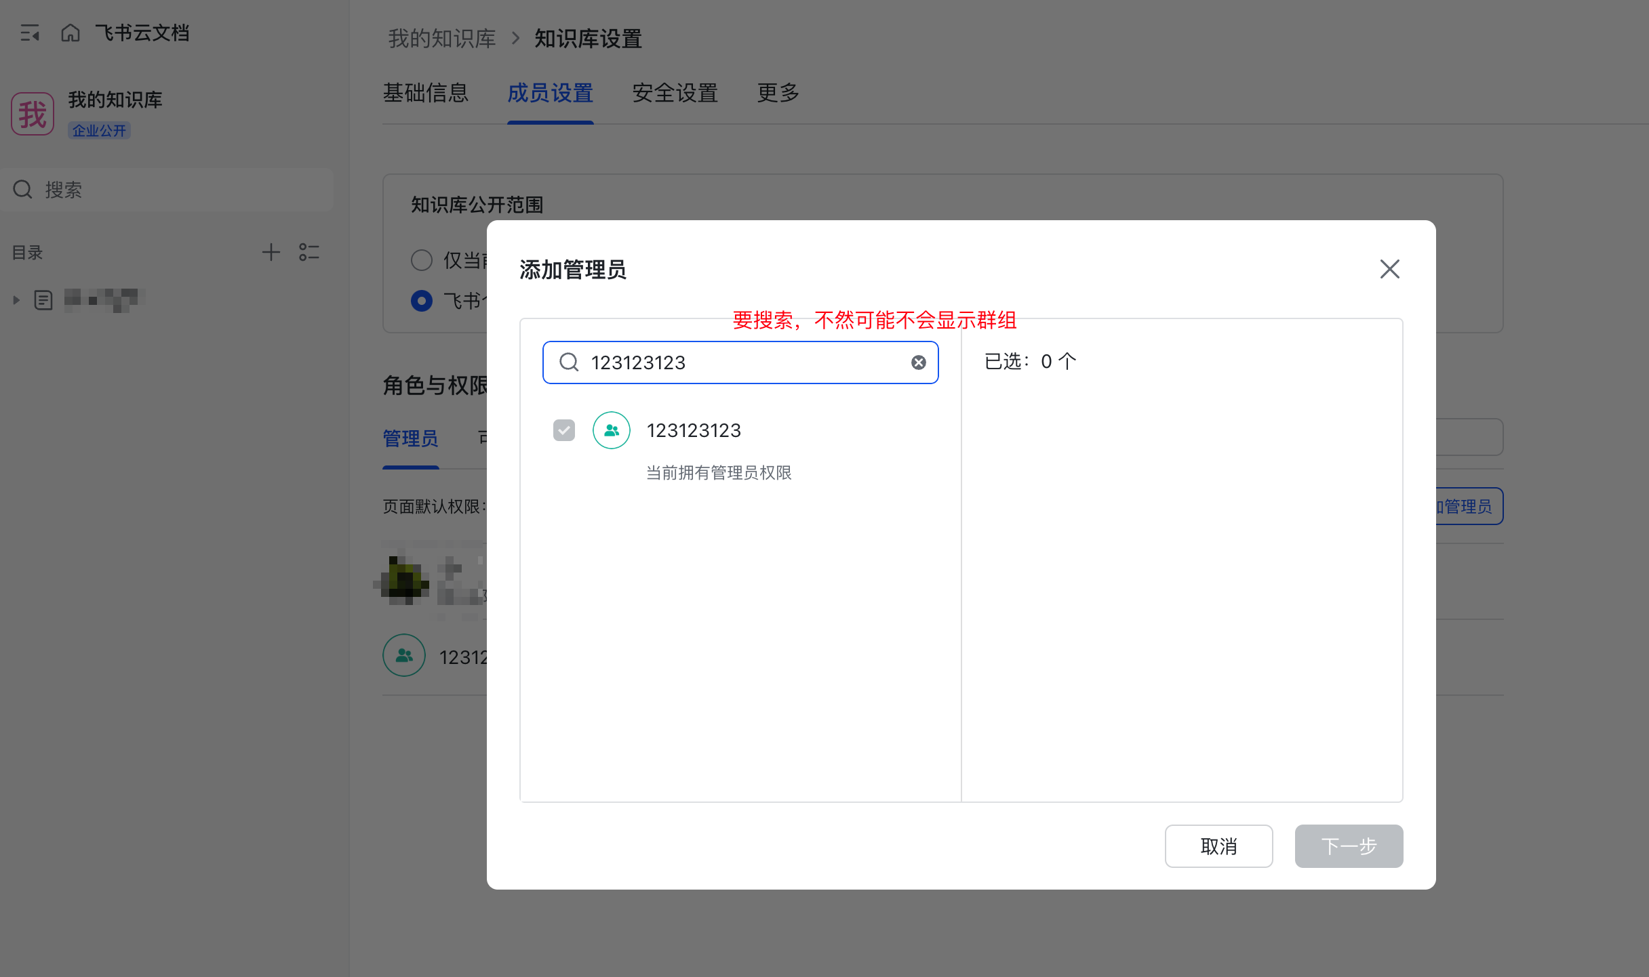The image size is (1649, 977).
Task: Toggle the checkbox next to 123123123
Action: coord(563,430)
